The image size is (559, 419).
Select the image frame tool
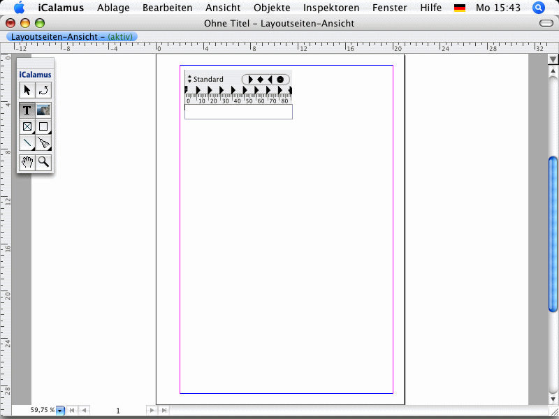point(43,110)
